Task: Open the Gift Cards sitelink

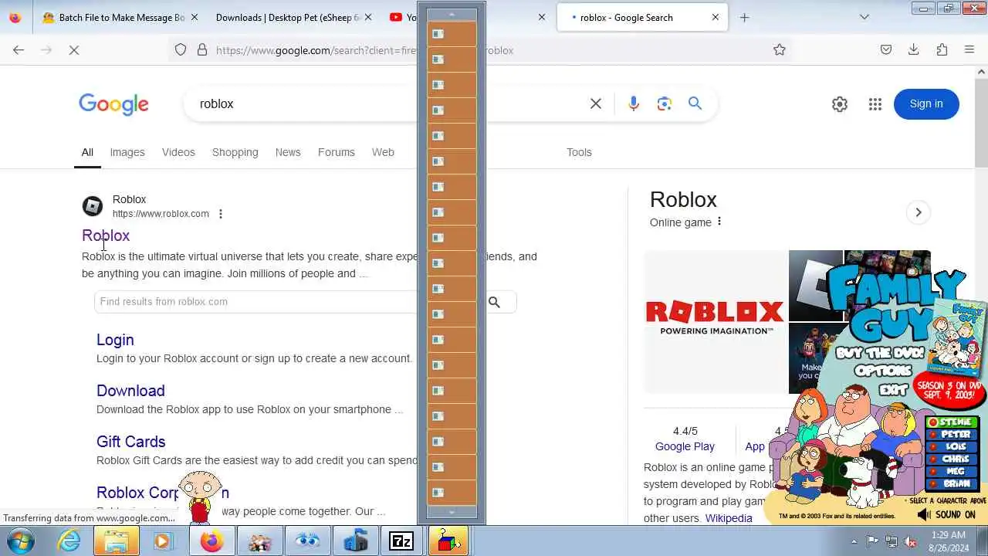Action: (131, 442)
